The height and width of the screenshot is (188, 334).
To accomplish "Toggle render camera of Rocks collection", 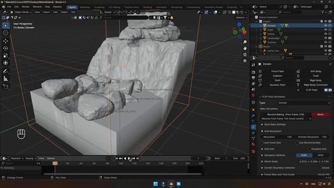I will pyautogui.click(x=330, y=46).
